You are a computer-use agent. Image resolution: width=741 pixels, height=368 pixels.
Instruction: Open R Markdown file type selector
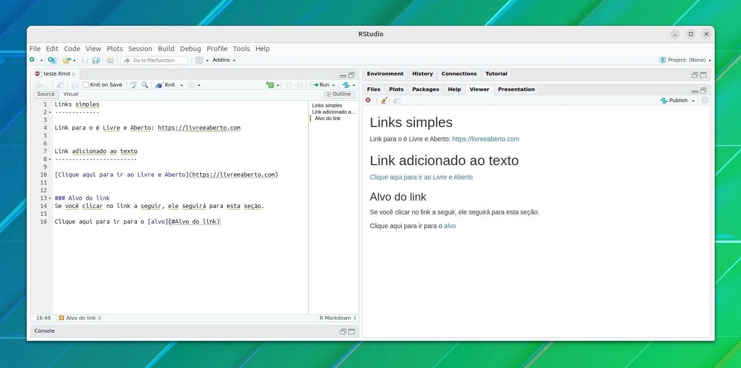tap(338, 318)
